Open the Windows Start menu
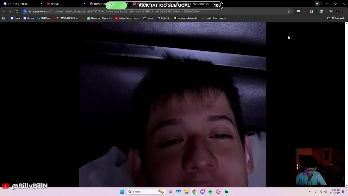348x196 pixels. click(x=122, y=192)
